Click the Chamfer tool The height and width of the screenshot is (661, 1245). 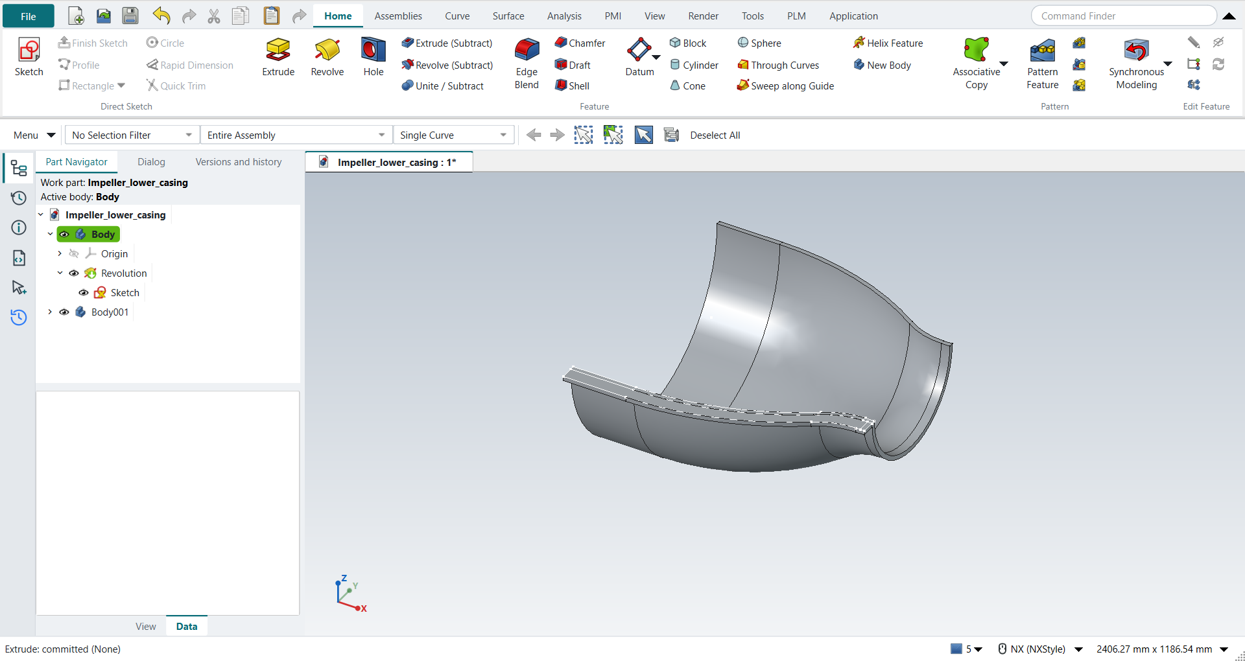pyautogui.click(x=580, y=43)
